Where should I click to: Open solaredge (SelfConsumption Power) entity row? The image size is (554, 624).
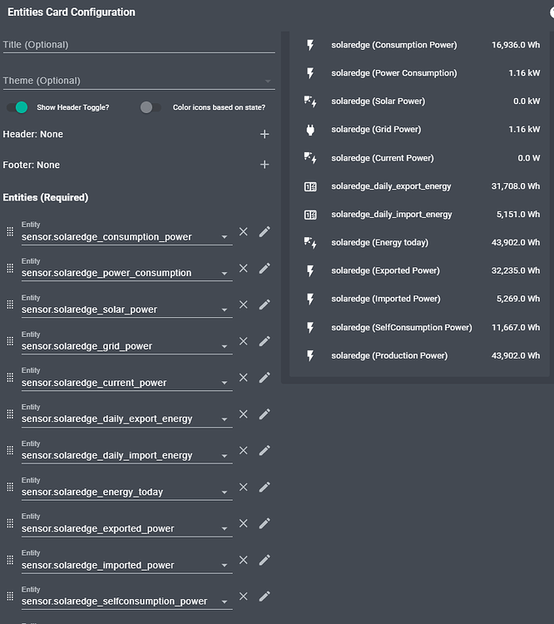click(x=401, y=328)
